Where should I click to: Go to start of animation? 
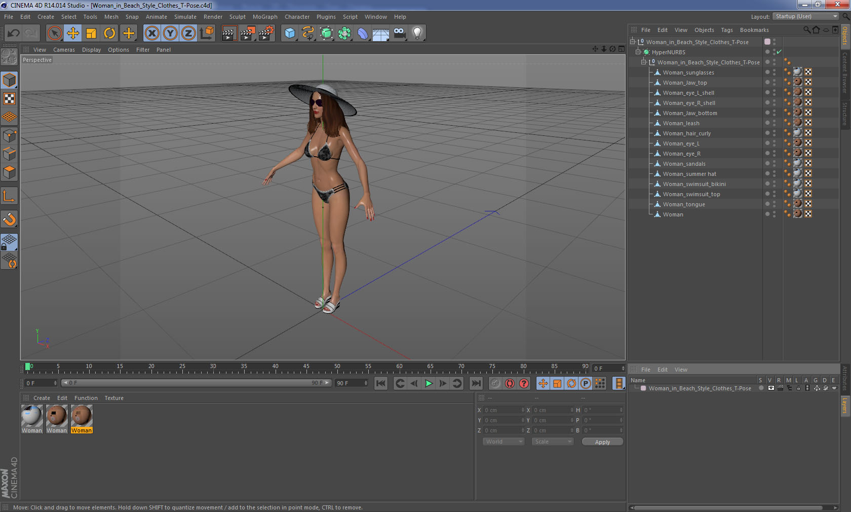pyautogui.click(x=381, y=383)
